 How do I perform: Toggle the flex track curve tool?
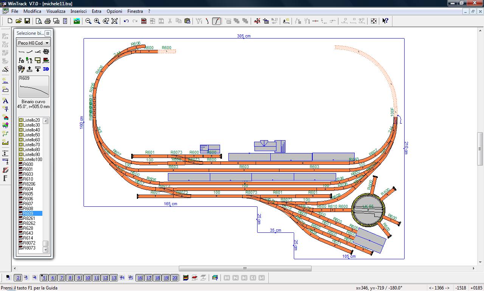pos(216,21)
